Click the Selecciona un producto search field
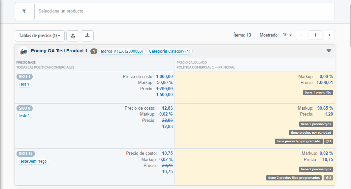351x189 pixels. pos(185,11)
